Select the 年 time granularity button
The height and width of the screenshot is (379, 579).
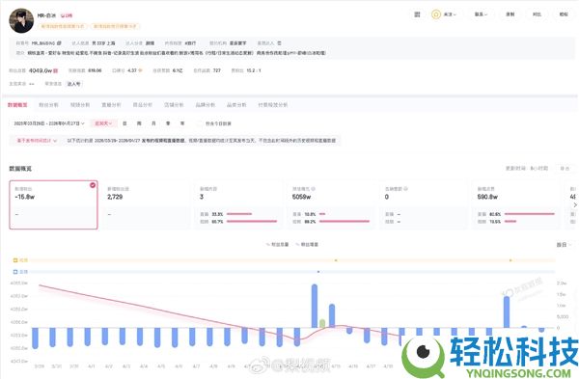[x=182, y=123]
